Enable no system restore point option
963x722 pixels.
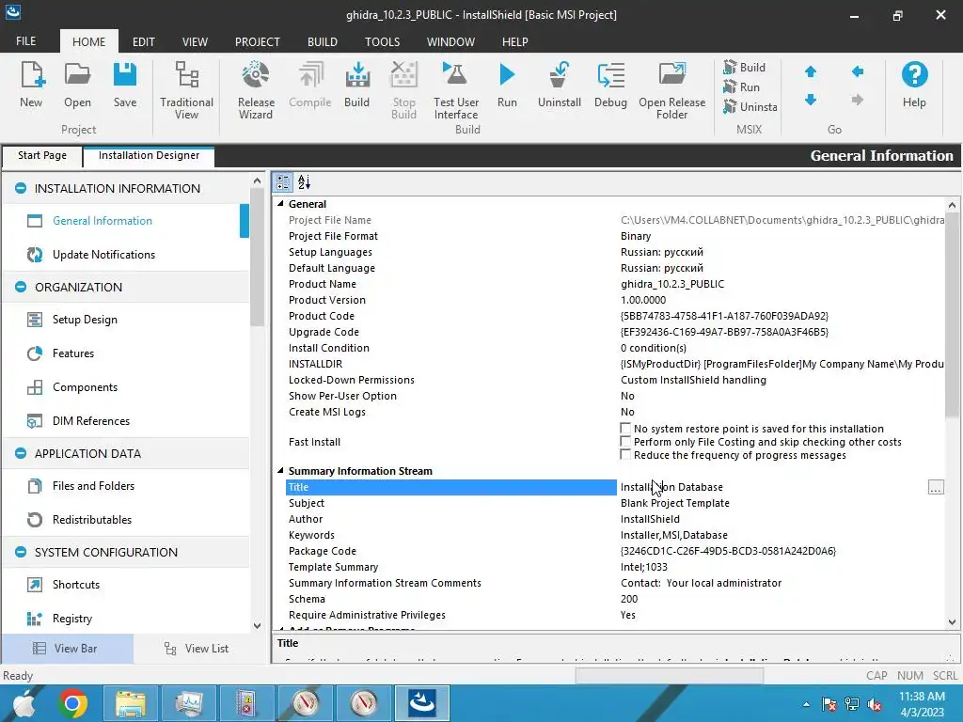tap(625, 428)
